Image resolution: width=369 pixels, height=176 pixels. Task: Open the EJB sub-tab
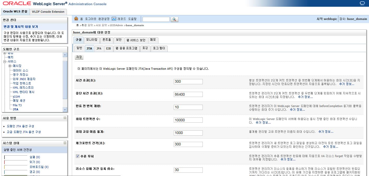[108, 48]
